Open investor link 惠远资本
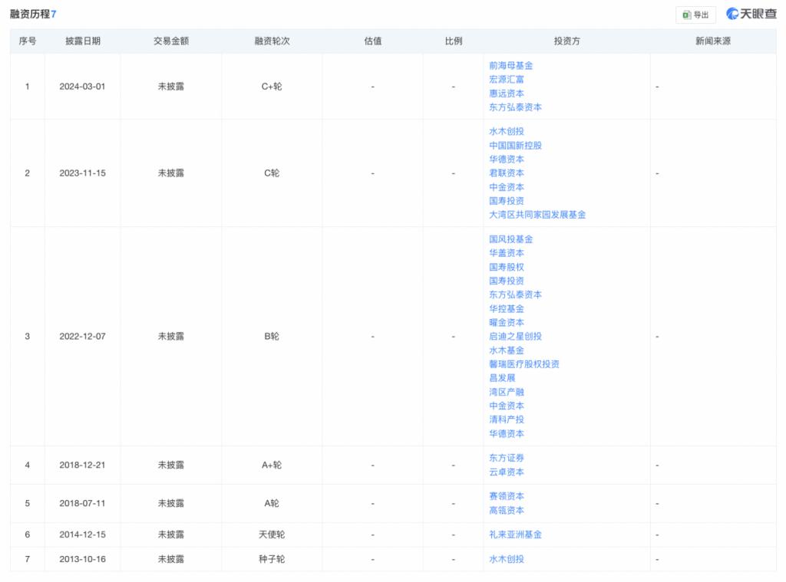This screenshot has width=786, height=582. click(507, 94)
